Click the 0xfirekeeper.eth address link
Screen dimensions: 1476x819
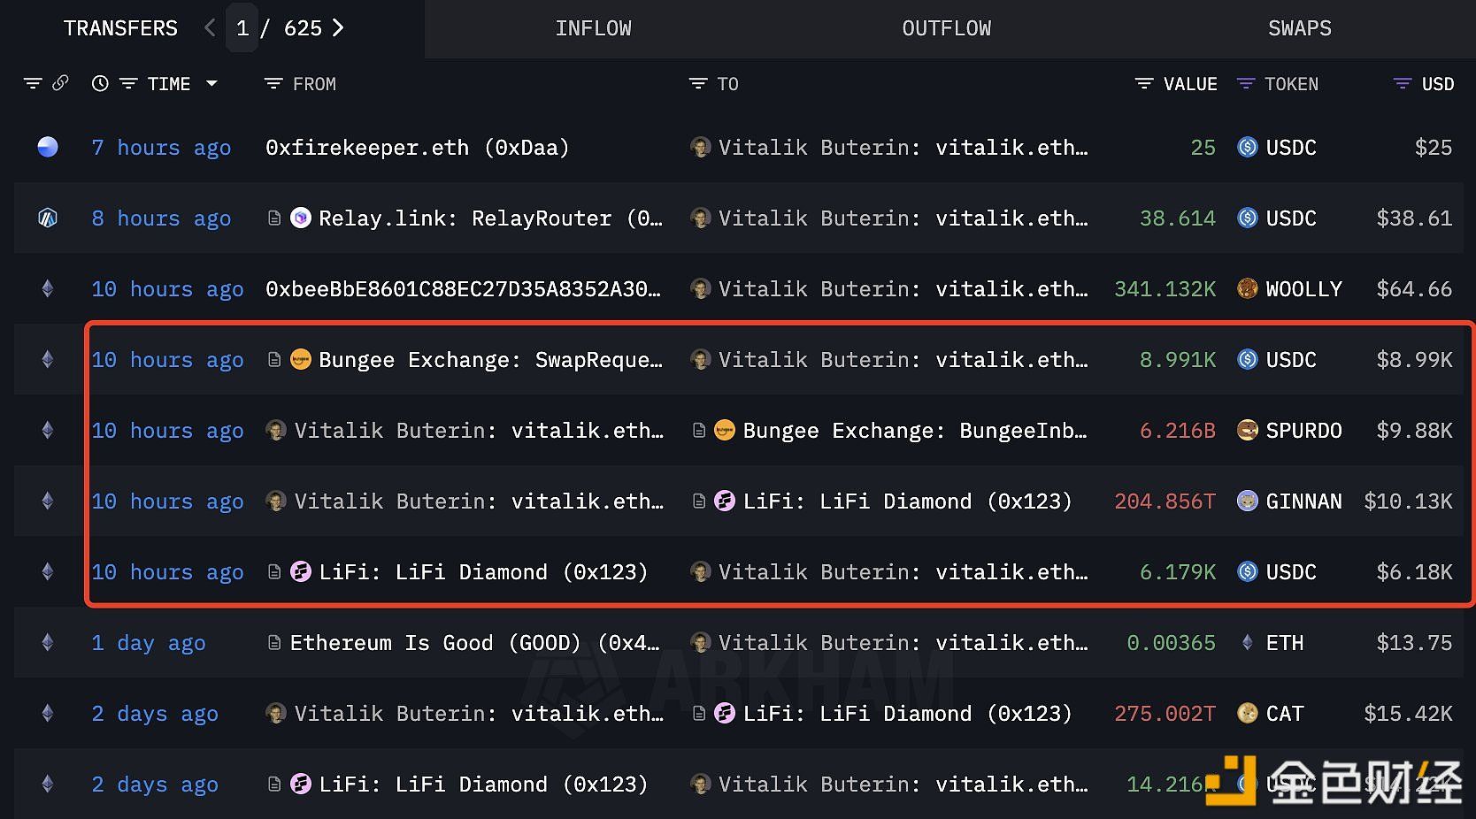tap(367, 148)
